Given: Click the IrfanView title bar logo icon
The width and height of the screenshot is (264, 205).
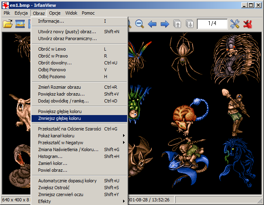Looking at the screenshot, I should [x=5, y=5].
